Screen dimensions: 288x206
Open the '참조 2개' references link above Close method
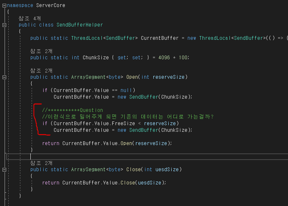click(x=41, y=163)
